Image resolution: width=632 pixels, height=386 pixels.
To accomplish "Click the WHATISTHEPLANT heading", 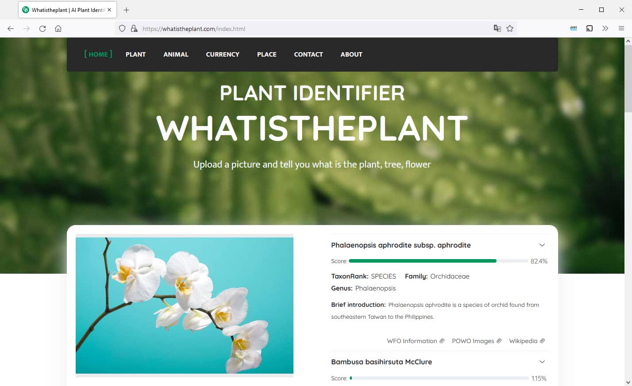I will click(312, 129).
